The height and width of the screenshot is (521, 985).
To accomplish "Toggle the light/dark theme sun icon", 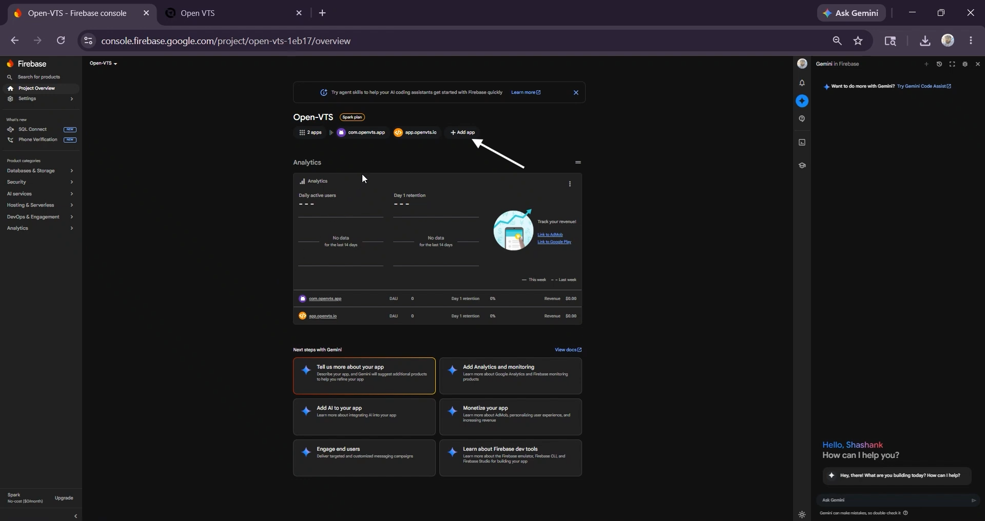I will tap(802, 515).
